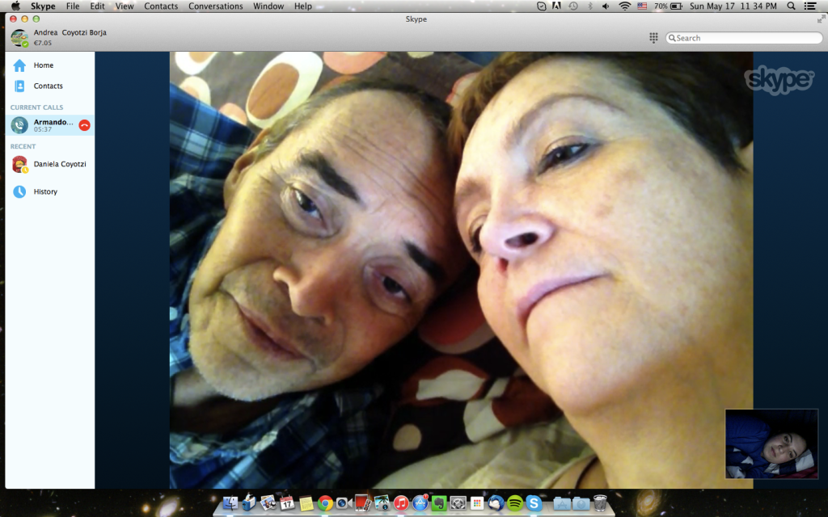Viewport: 828px width, 517px height.
Task: Click the Home icon in sidebar
Action: (19, 65)
